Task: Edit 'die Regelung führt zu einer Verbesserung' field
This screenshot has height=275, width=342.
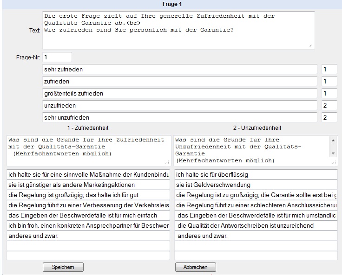Action: click(x=88, y=205)
